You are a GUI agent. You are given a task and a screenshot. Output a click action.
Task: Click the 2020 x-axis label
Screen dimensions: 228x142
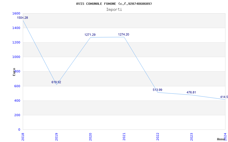point(90,137)
